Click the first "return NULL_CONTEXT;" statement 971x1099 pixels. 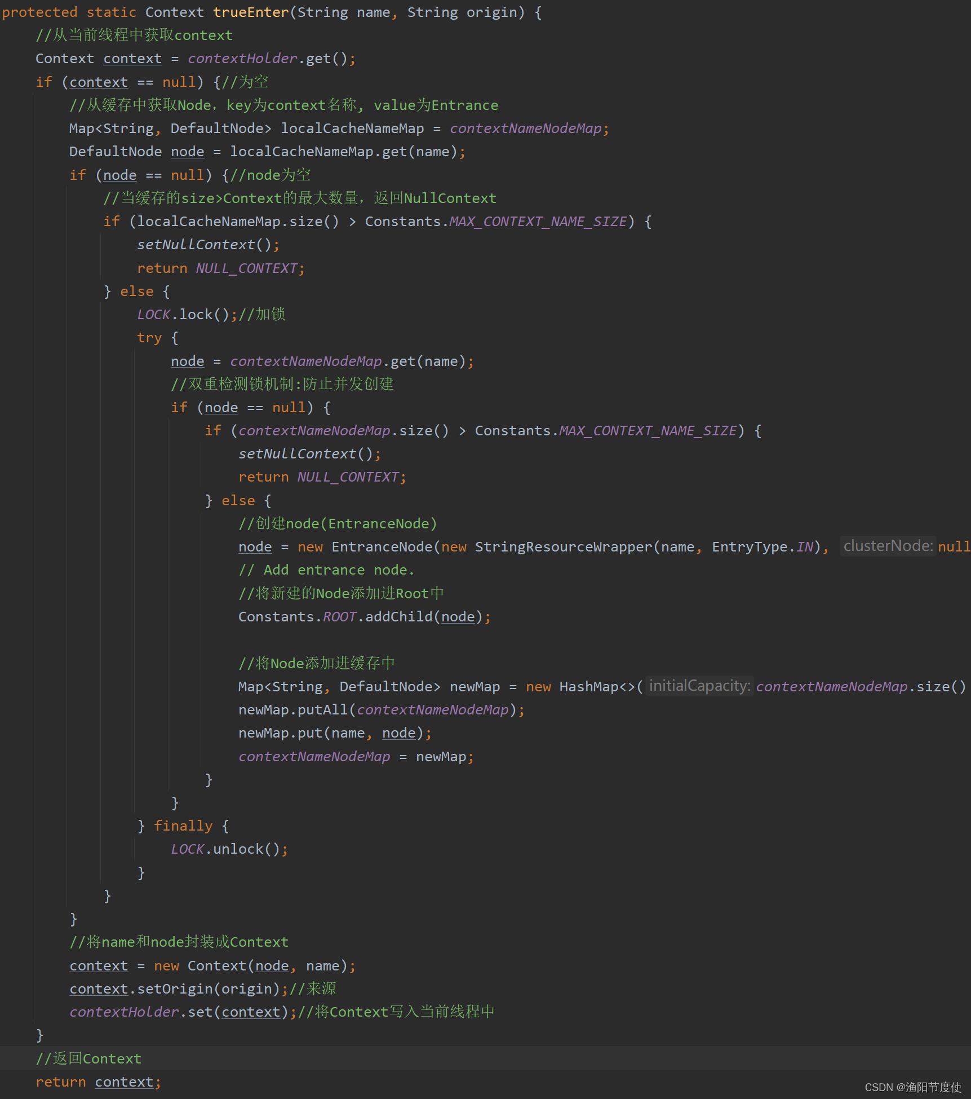221,268
